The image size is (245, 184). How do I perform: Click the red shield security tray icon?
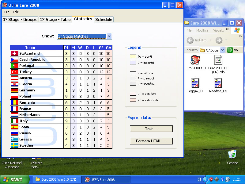(x=211, y=179)
